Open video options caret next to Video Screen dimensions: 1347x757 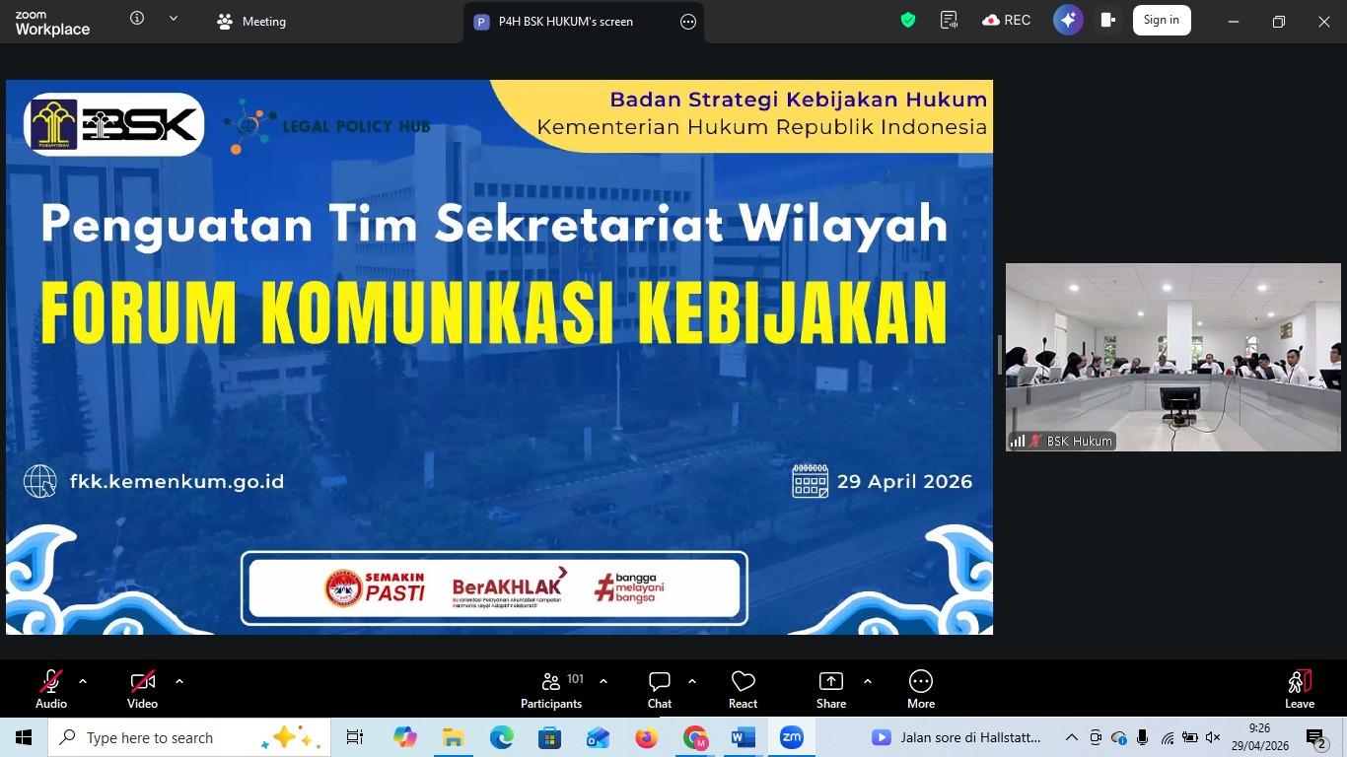pos(179,681)
